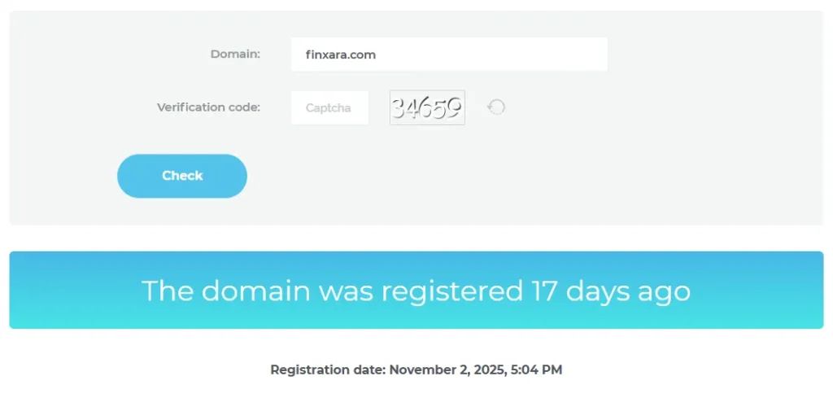This screenshot has height=411, width=833.
Task: Click "17 days ago" in the banner
Action: (610, 291)
